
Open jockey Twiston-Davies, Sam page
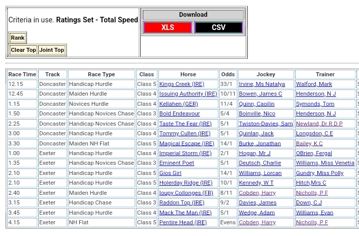266,124
